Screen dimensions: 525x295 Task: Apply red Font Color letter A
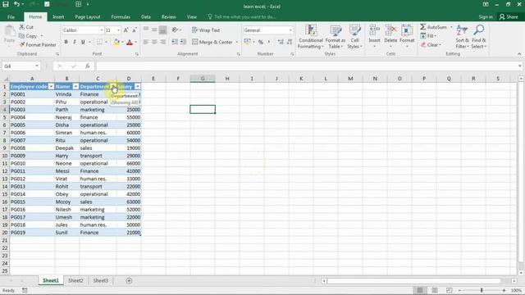pyautogui.click(x=130, y=42)
